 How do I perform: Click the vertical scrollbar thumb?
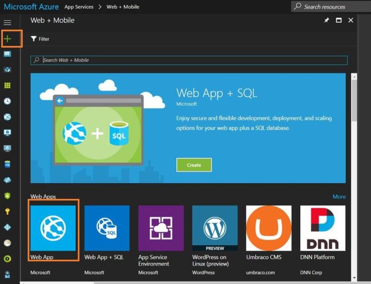354,101
